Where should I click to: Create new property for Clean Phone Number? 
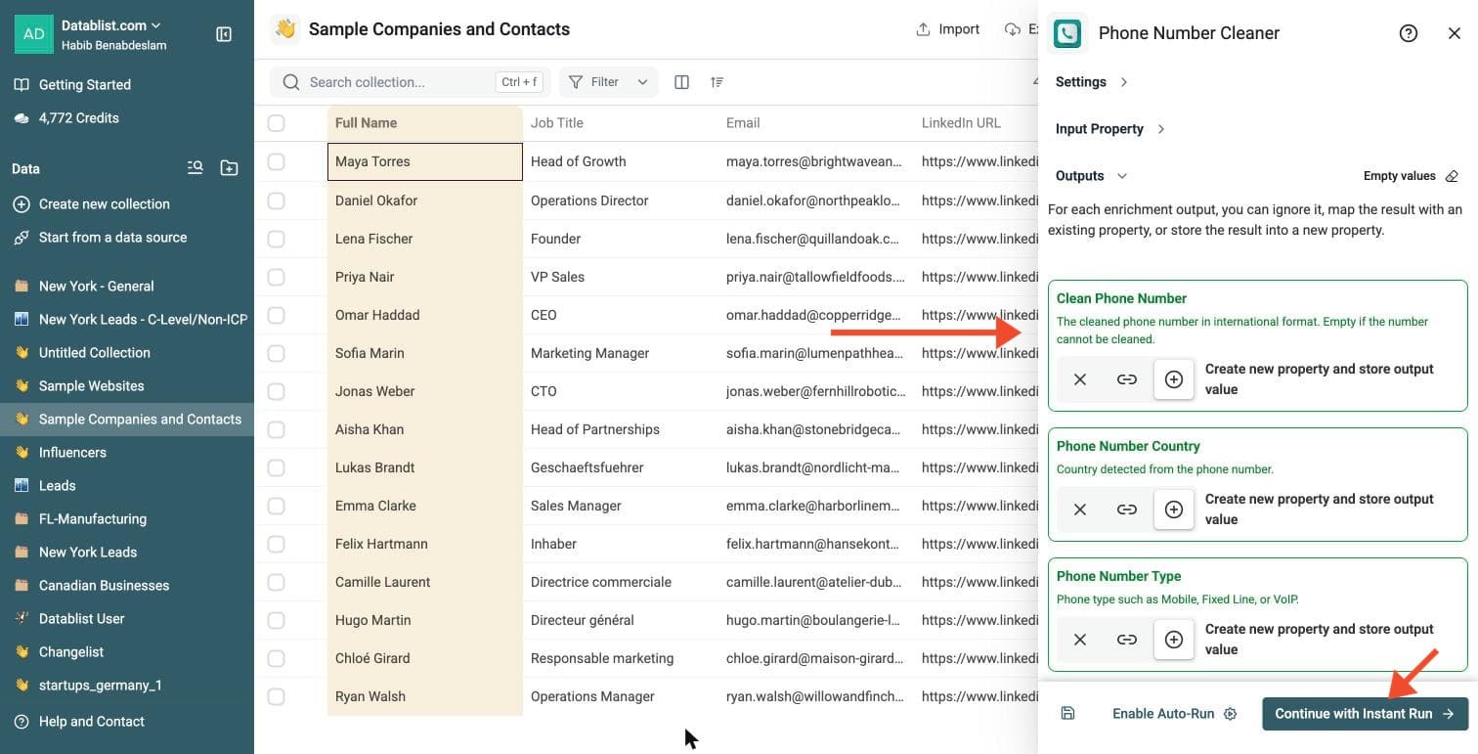pos(1174,379)
